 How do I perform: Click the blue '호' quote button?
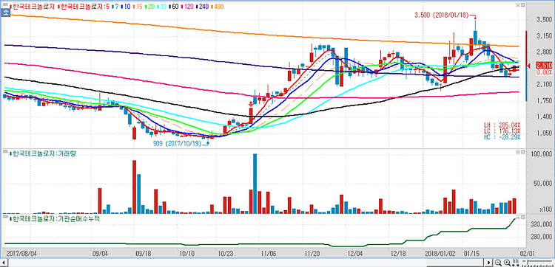click(x=5, y=13)
